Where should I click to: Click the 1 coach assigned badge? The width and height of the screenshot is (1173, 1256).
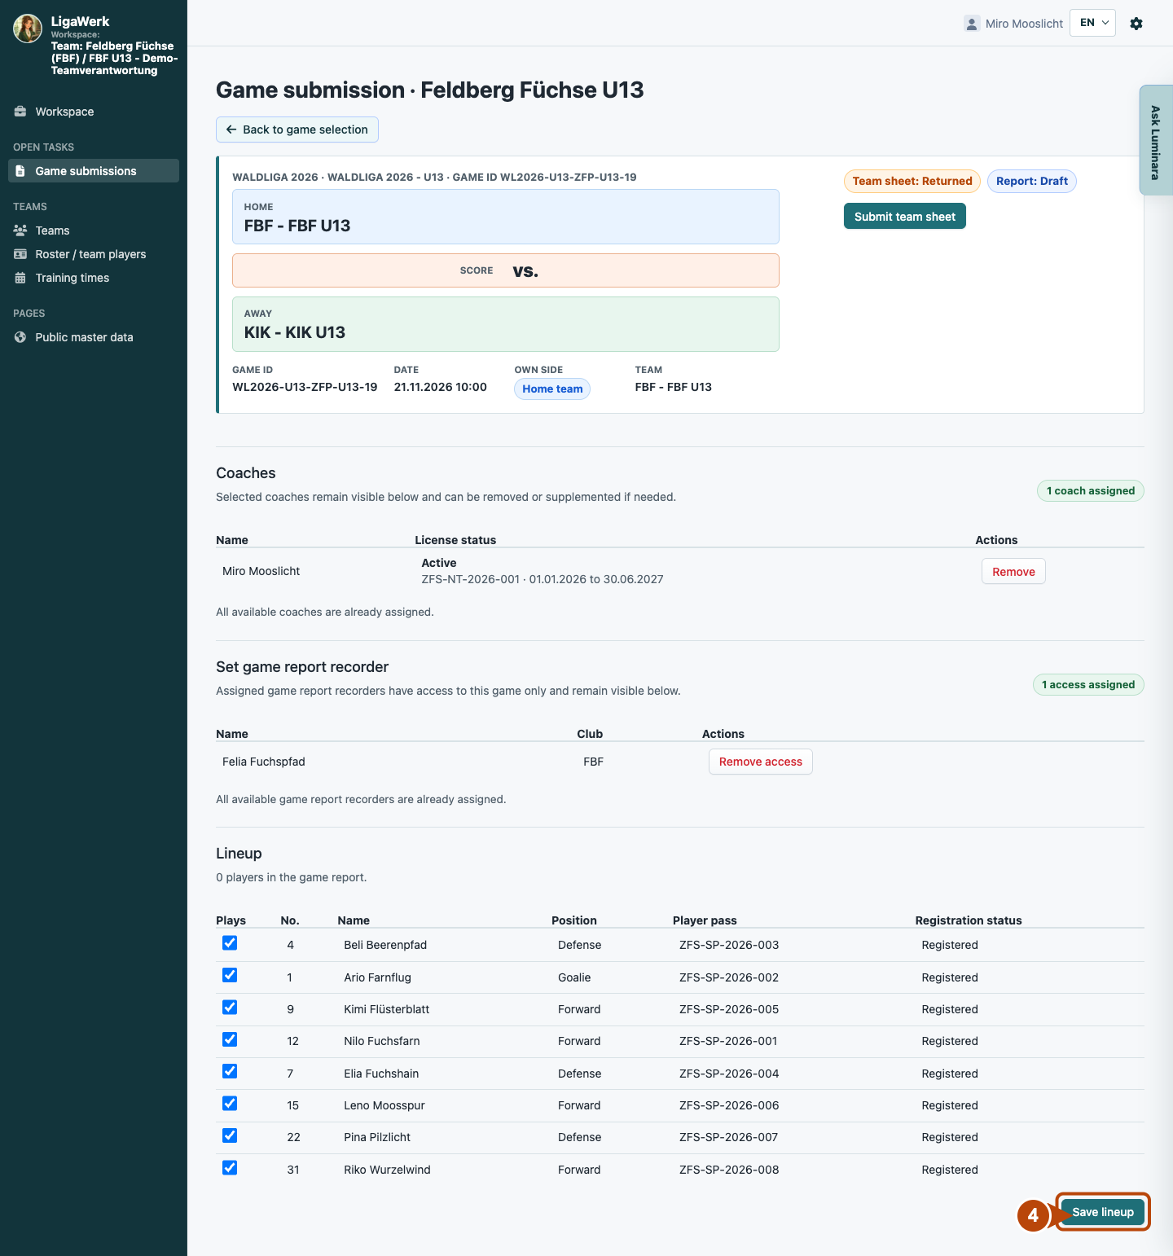[1091, 491]
